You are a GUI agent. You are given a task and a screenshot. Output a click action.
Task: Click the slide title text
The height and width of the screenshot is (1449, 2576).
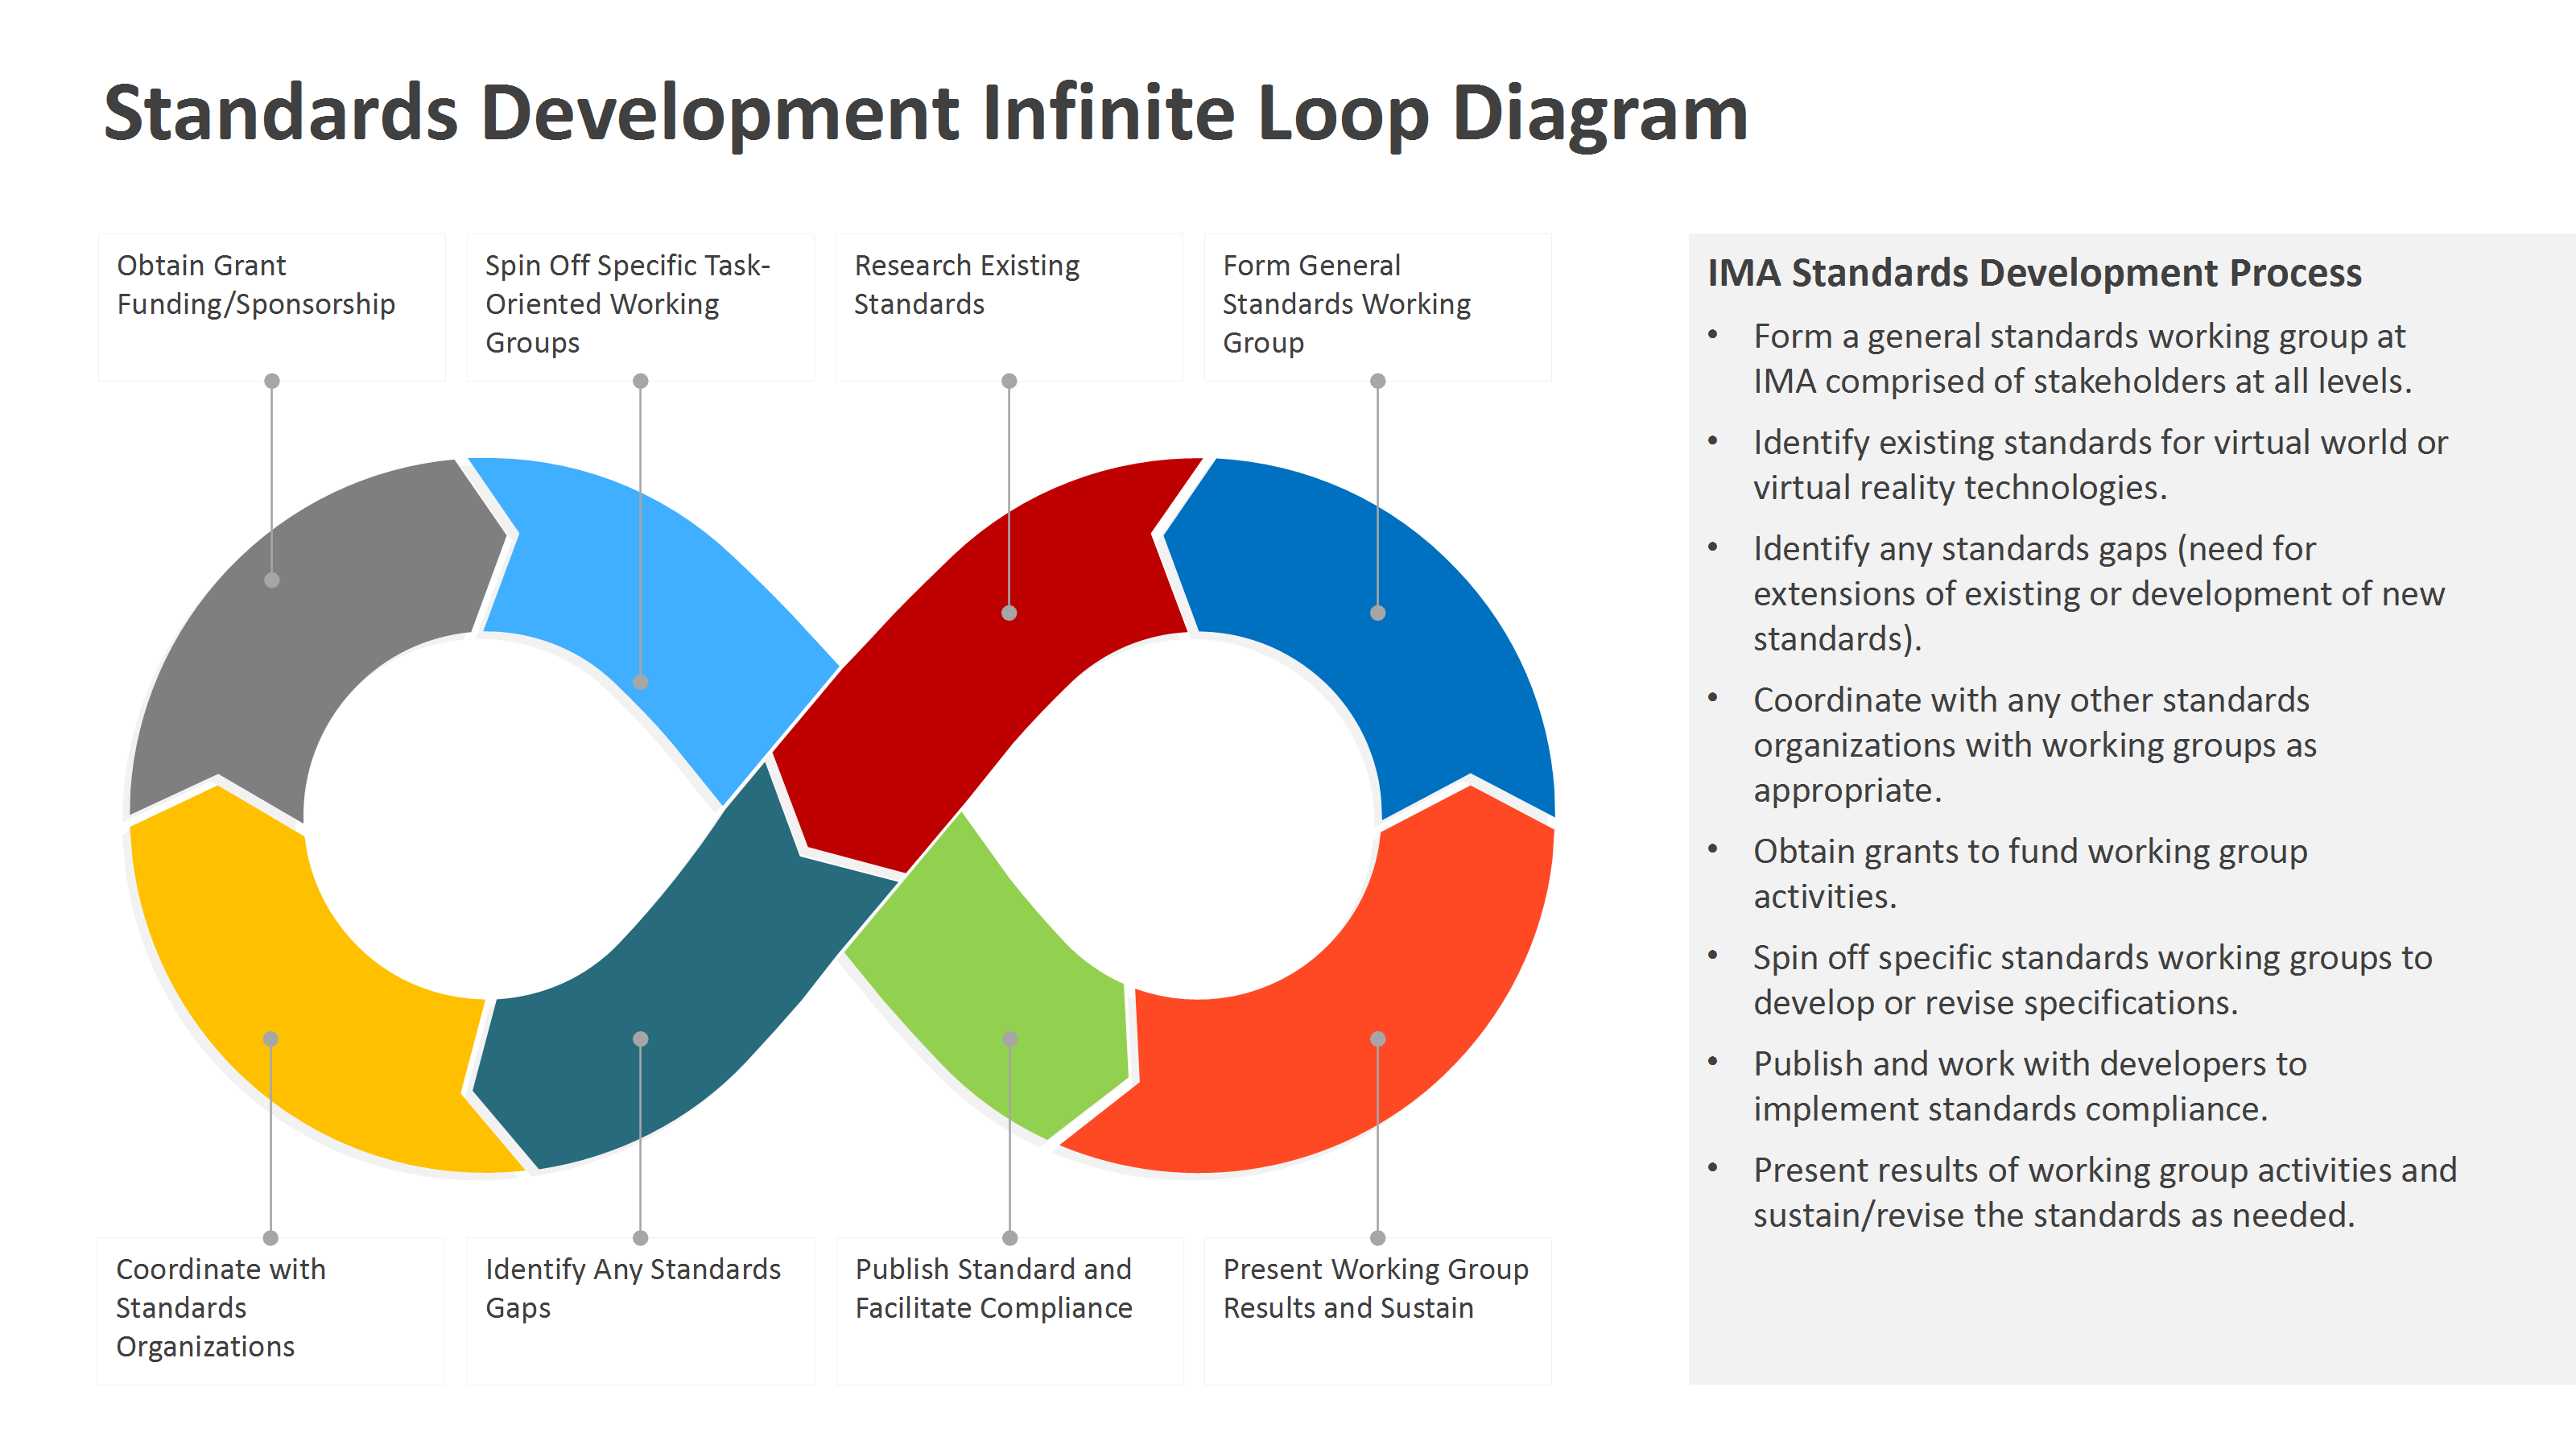click(x=925, y=113)
